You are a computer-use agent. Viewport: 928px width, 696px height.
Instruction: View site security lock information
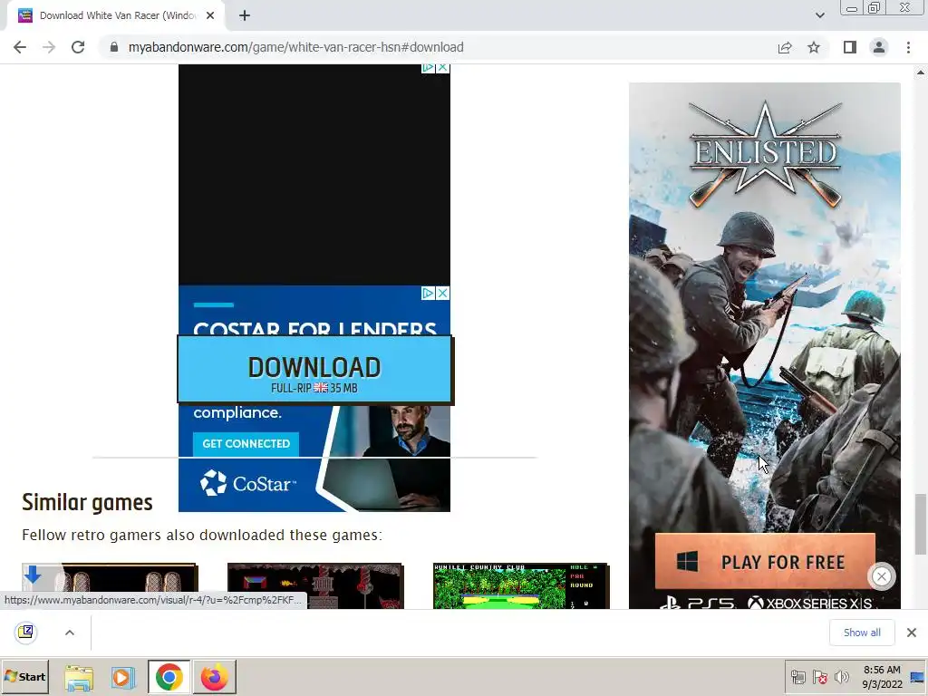(x=114, y=47)
